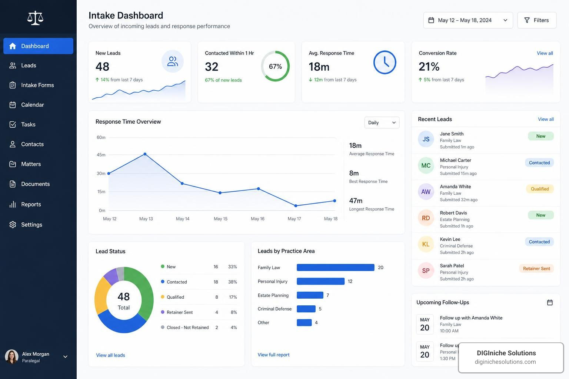Image resolution: width=569 pixels, height=379 pixels.
Task: Click the Personal Injury bar in chart
Action: pyautogui.click(x=321, y=281)
